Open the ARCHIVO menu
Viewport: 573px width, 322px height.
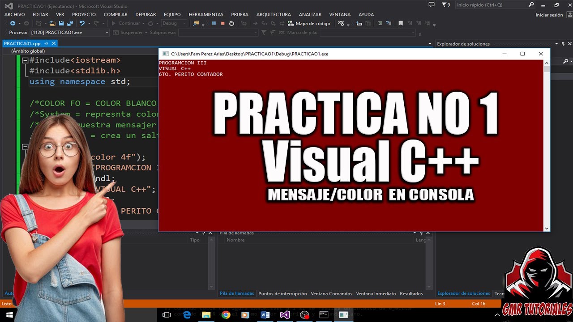[x=15, y=14]
